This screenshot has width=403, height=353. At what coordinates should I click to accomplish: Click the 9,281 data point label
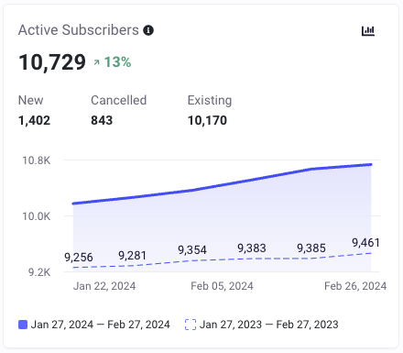click(x=132, y=256)
